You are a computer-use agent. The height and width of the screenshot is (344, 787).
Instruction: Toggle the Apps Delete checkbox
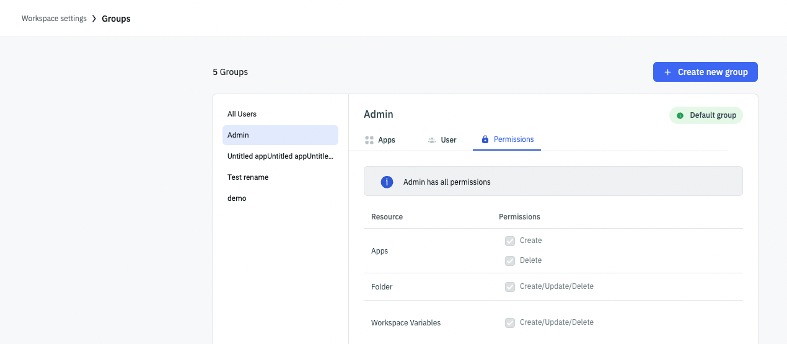[510, 261]
